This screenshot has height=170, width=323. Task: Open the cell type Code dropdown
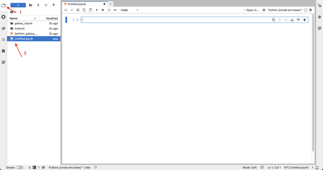[130, 10]
